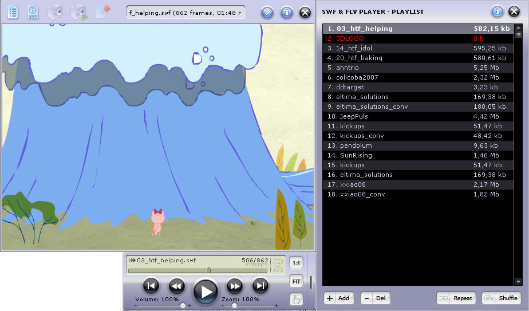Add a file with the Add button
The image size is (529, 311).
339,298
